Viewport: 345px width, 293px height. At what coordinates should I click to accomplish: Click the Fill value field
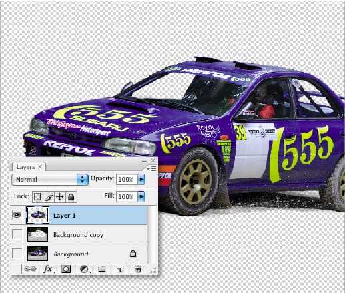126,196
